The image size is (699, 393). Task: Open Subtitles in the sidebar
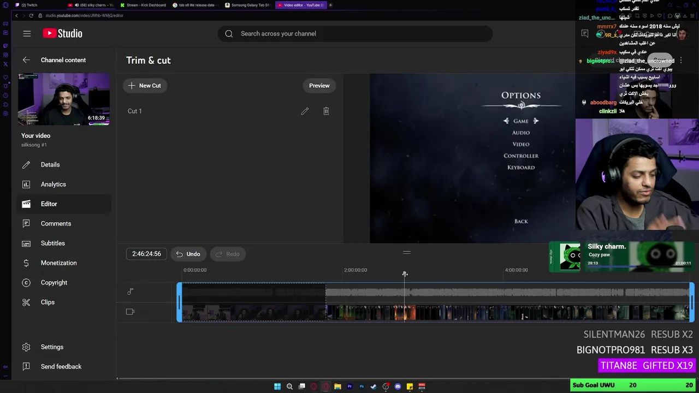[64, 243]
